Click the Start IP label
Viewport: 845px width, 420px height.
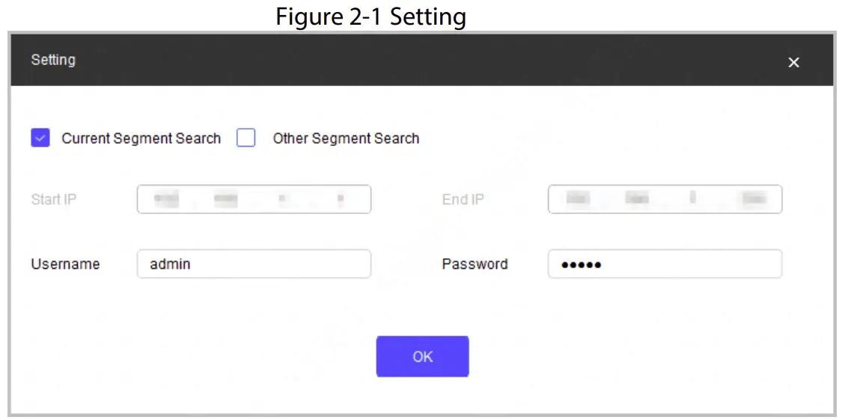(54, 200)
